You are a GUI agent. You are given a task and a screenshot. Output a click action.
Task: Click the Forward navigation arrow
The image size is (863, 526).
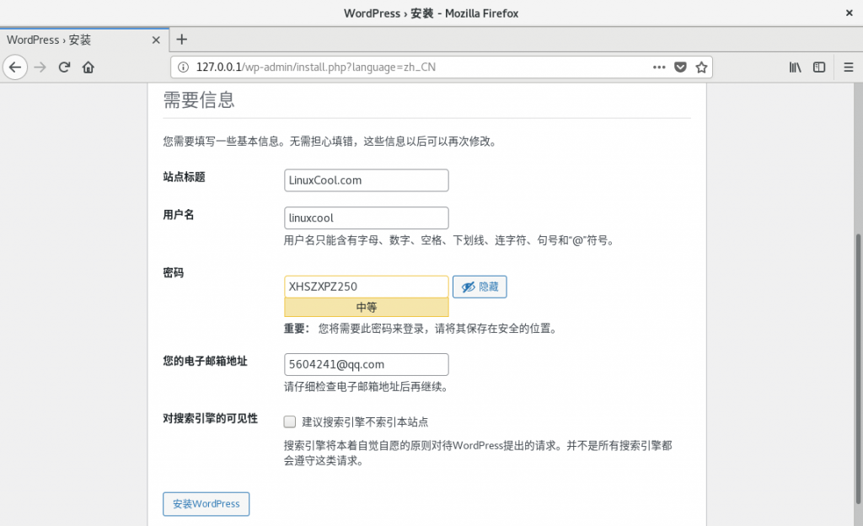[x=39, y=67]
